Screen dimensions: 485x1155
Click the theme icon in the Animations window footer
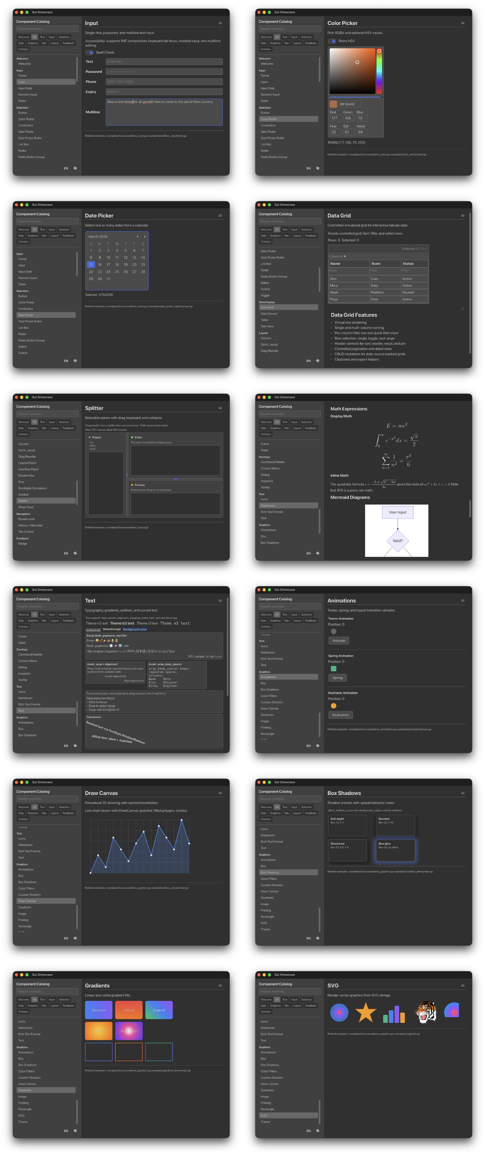318,746
